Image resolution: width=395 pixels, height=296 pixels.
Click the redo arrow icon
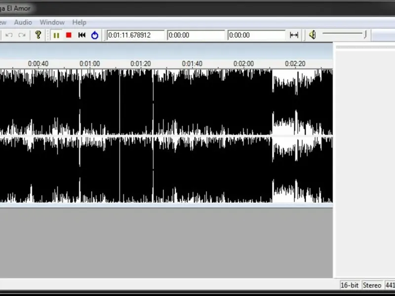click(x=22, y=35)
